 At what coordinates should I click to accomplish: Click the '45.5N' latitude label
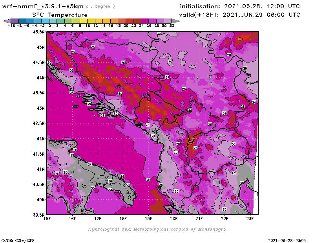[38, 32]
